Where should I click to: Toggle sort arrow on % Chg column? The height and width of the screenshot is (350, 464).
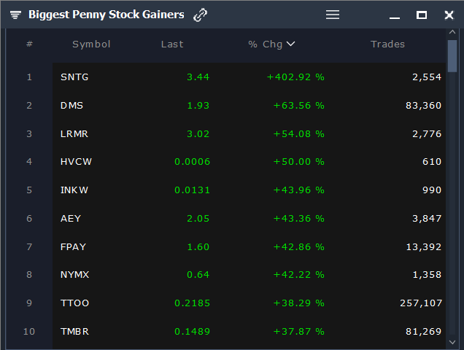[x=290, y=44]
